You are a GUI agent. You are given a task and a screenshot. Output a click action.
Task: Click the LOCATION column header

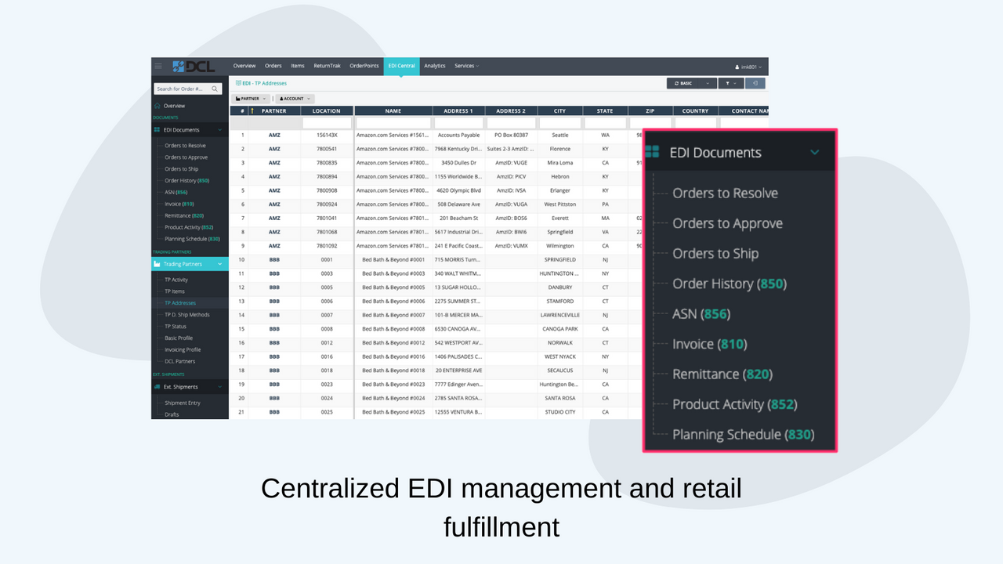tap(327, 111)
